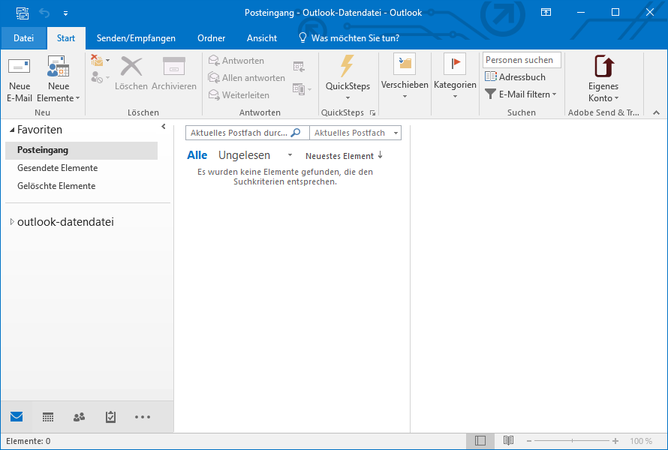Filter the list by Ungelesen
This screenshot has height=450, width=668.
[x=244, y=155]
